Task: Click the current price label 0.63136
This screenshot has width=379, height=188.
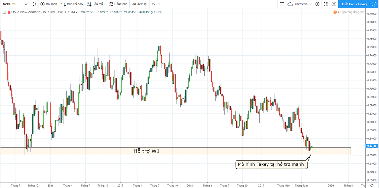Action: [x=372, y=146]
